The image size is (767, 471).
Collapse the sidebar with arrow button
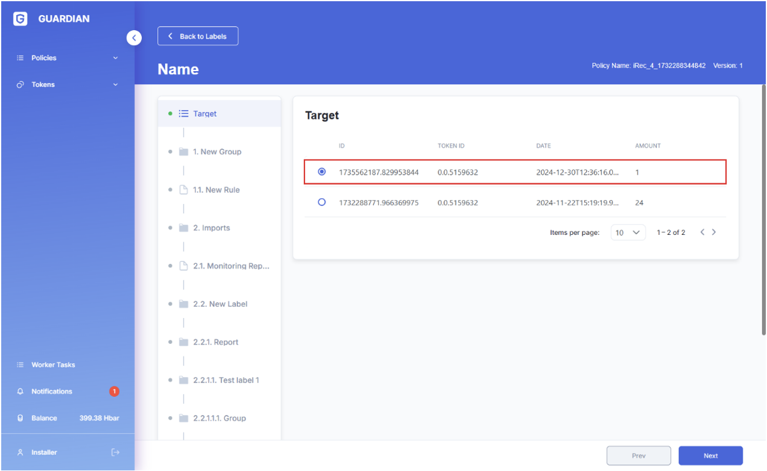tap(134, 38)
